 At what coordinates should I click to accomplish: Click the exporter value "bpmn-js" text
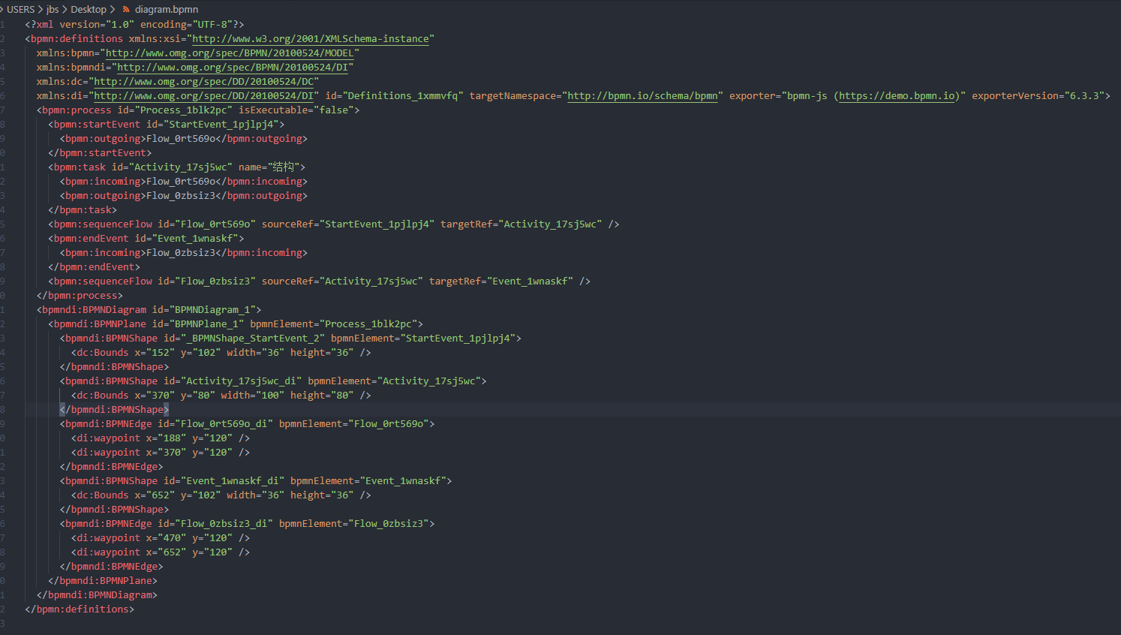pos(807,96)
